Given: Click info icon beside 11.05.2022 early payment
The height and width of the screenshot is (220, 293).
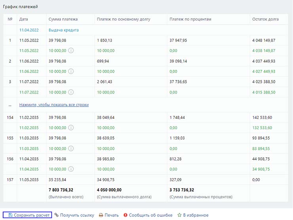Looking at the screenshot, I should [x=71, y=51].
